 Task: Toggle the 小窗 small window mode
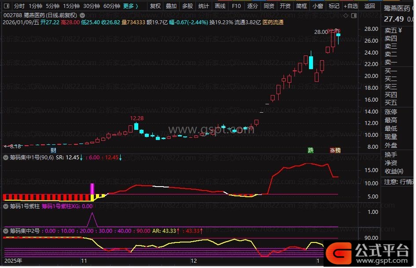(317, 6)
